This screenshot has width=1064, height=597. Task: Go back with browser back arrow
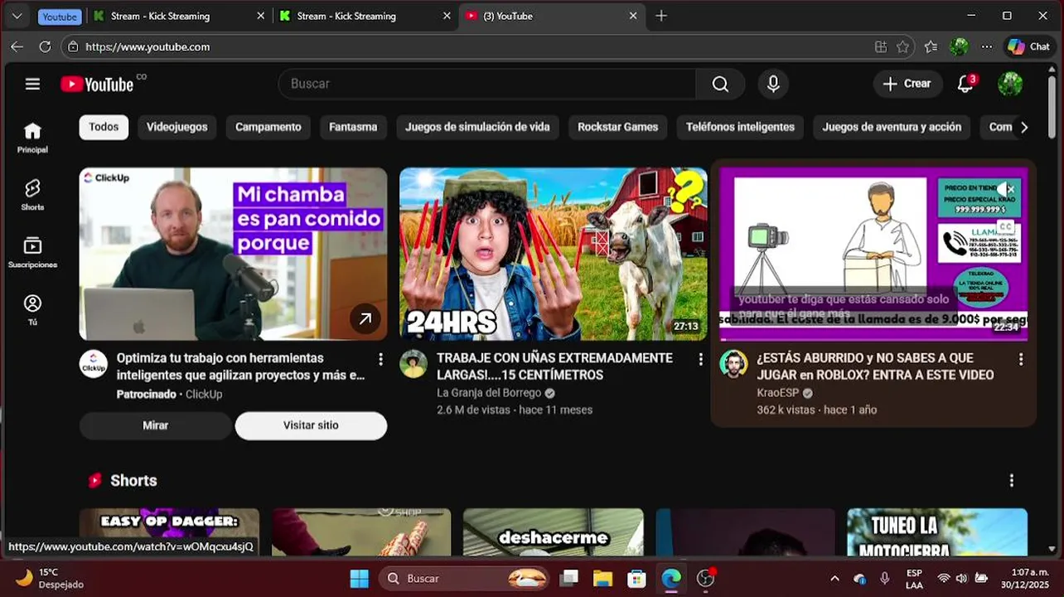pyautogui.click(x=17, y=47)
